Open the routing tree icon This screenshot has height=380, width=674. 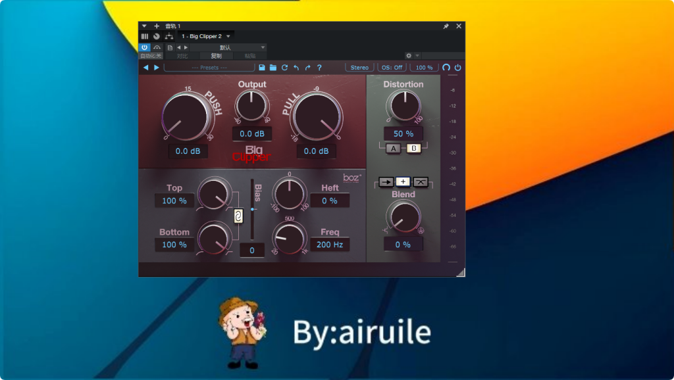169,37
